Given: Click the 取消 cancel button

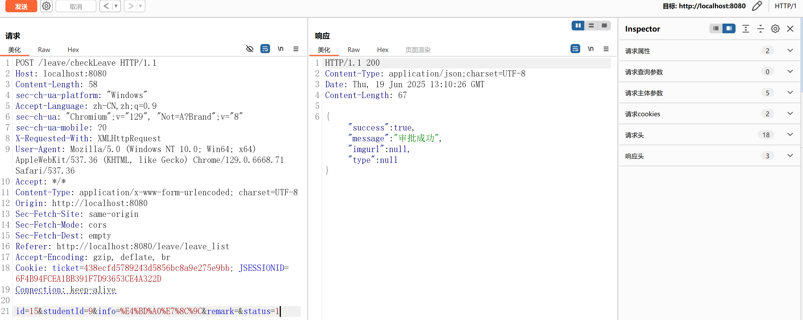Looking at the screenshot, I should pyautogui.click(x=76, y=6).
